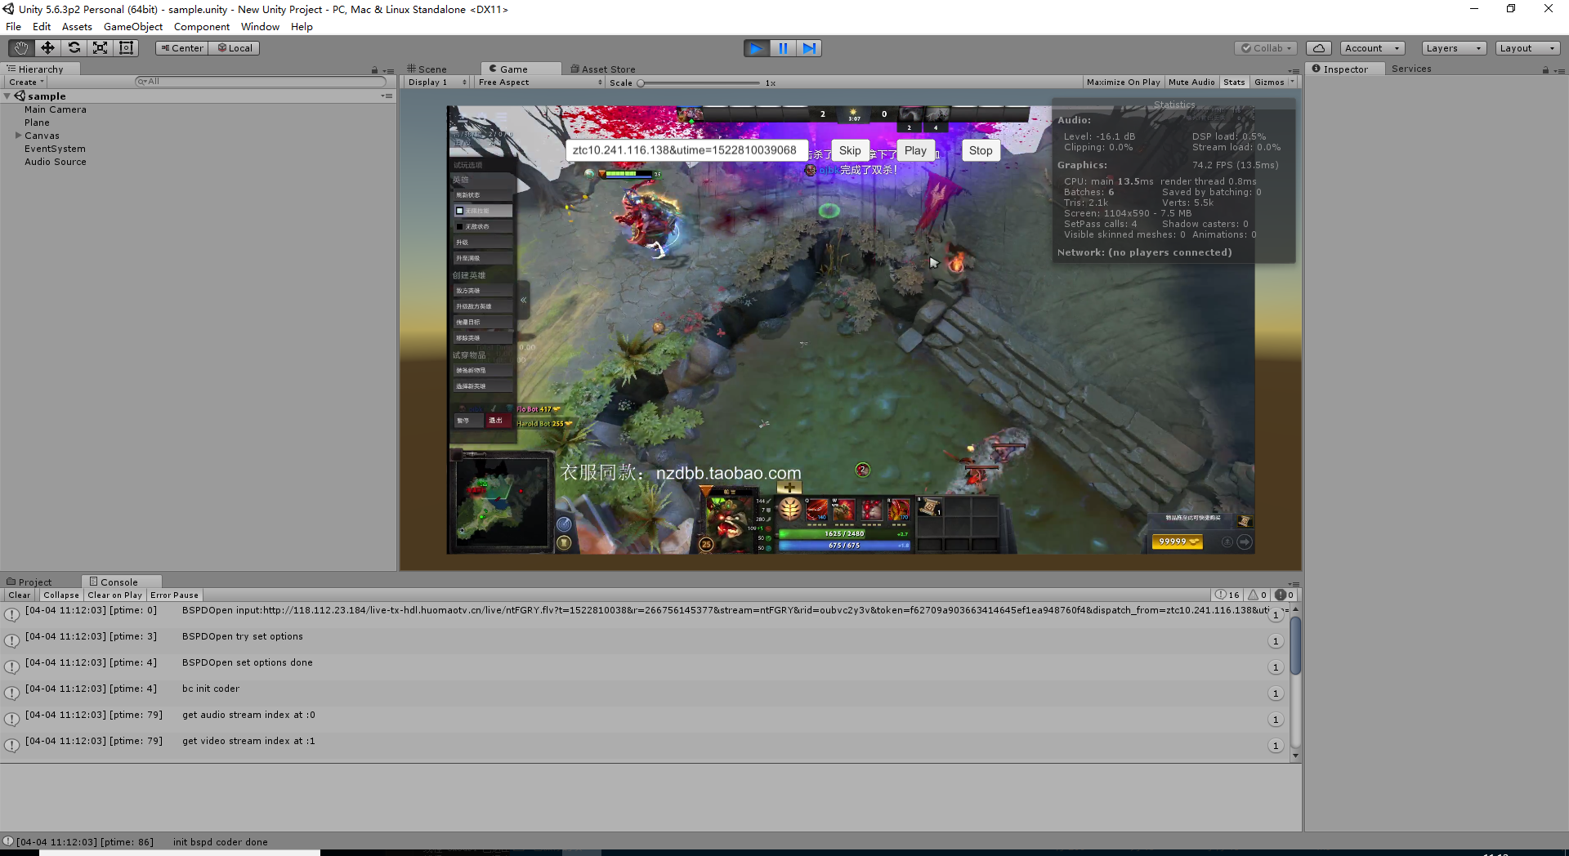Click the Console vertical scrollbar
The height and width of the screenshot is (856, 1569).
[x=1295, y=645]
